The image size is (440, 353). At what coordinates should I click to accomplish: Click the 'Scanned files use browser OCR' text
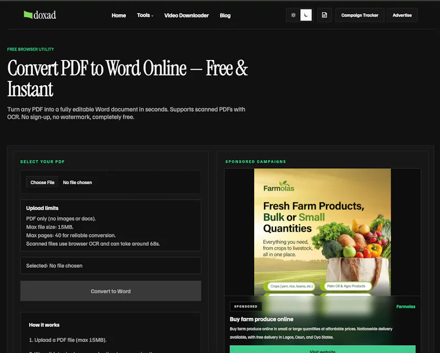(93, 244)
